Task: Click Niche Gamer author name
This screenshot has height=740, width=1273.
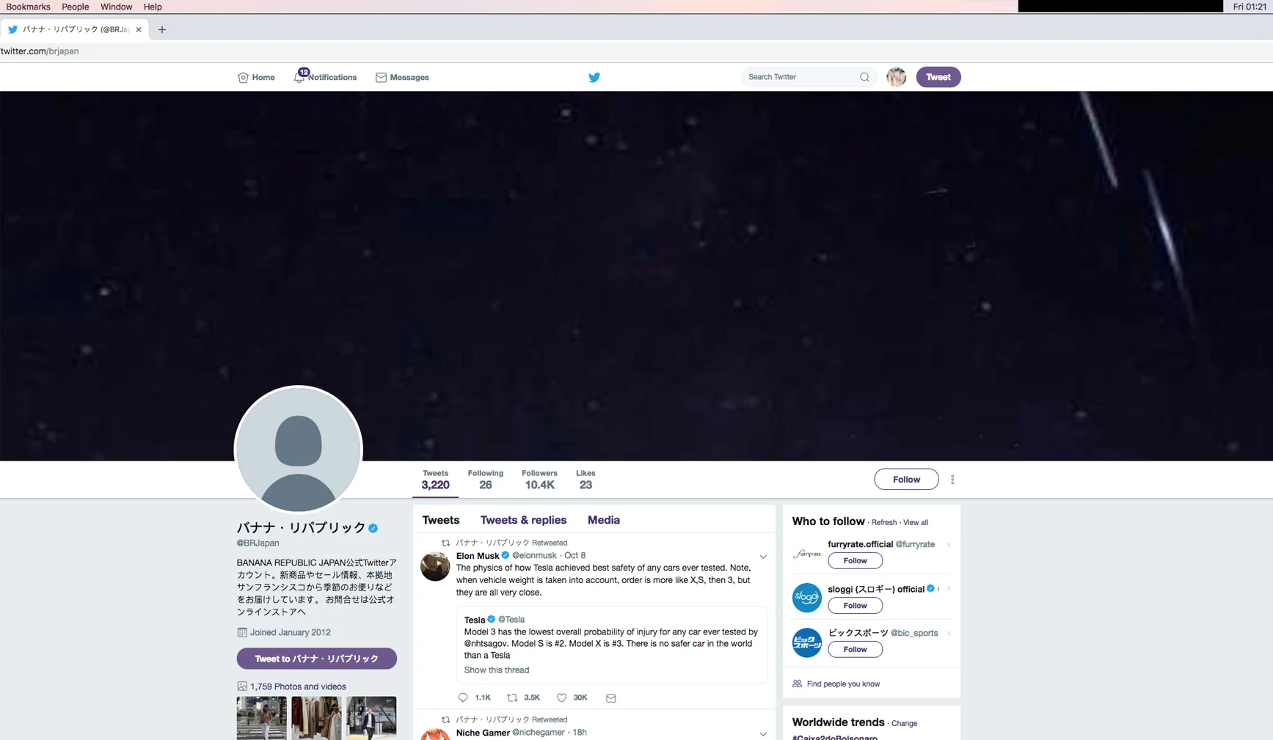Action: [483, 733]
